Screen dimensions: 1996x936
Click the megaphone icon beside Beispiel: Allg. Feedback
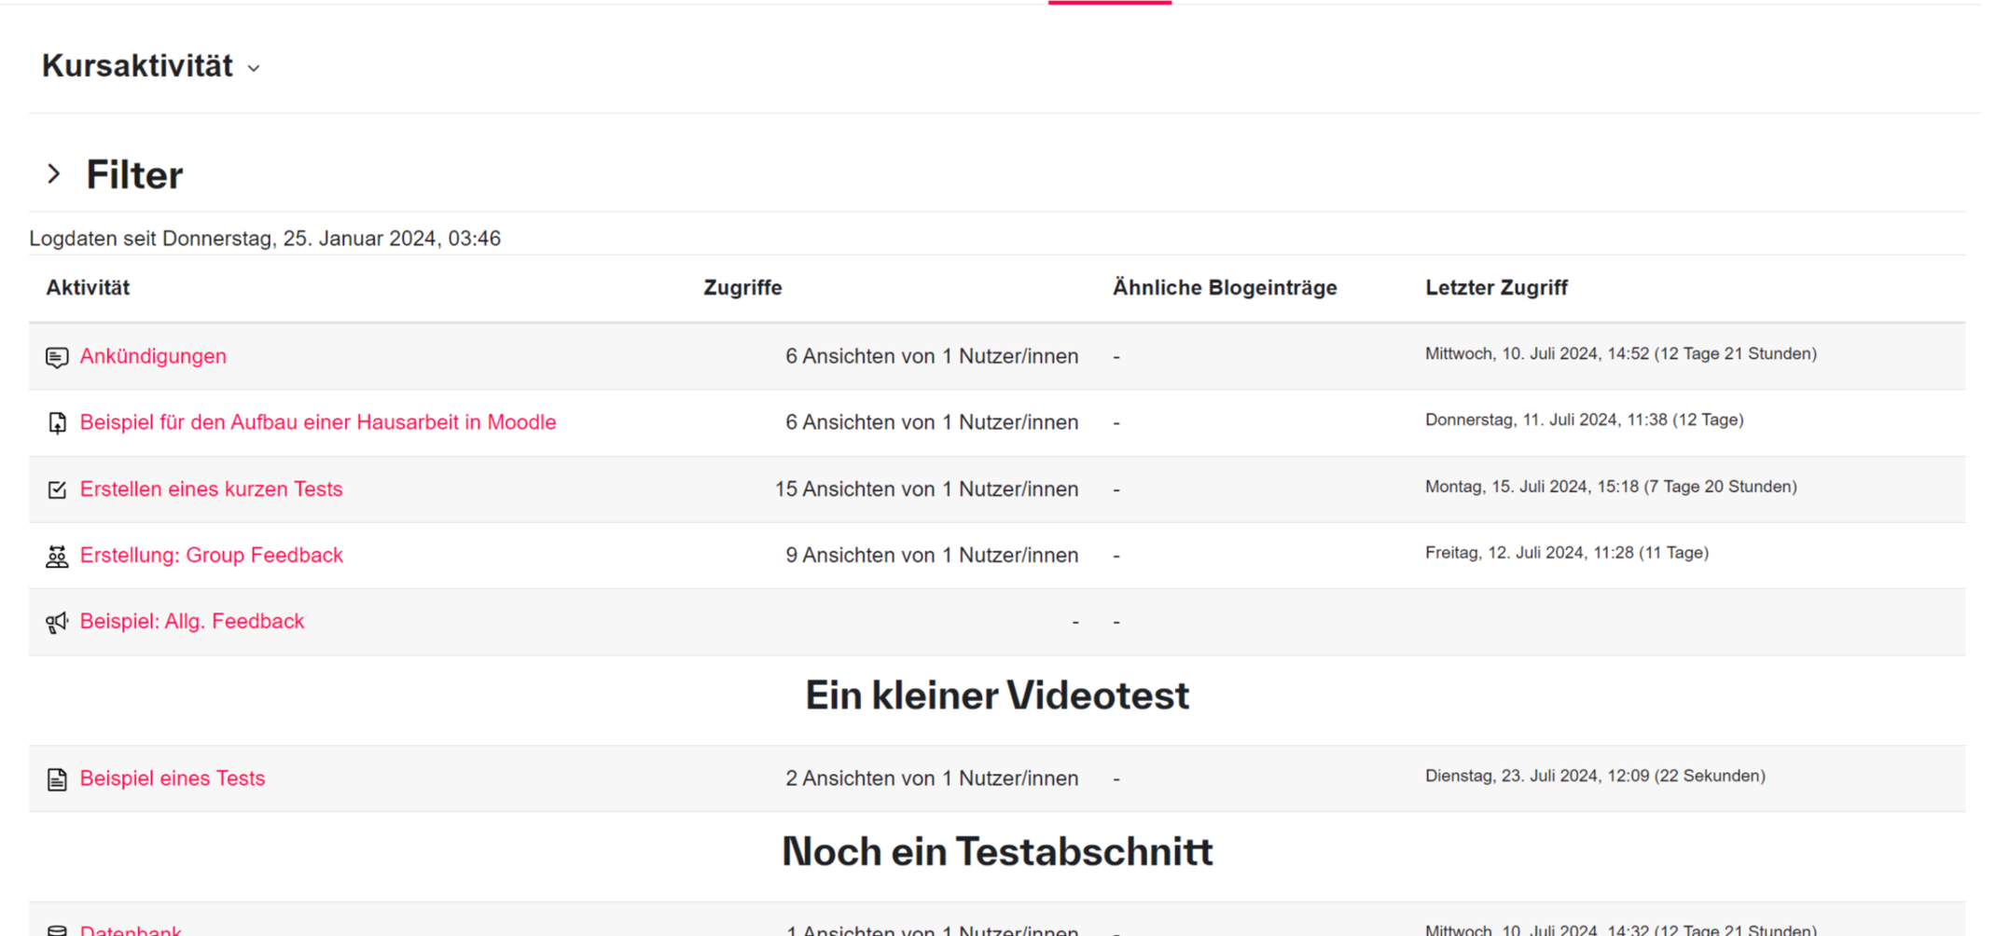57,623
